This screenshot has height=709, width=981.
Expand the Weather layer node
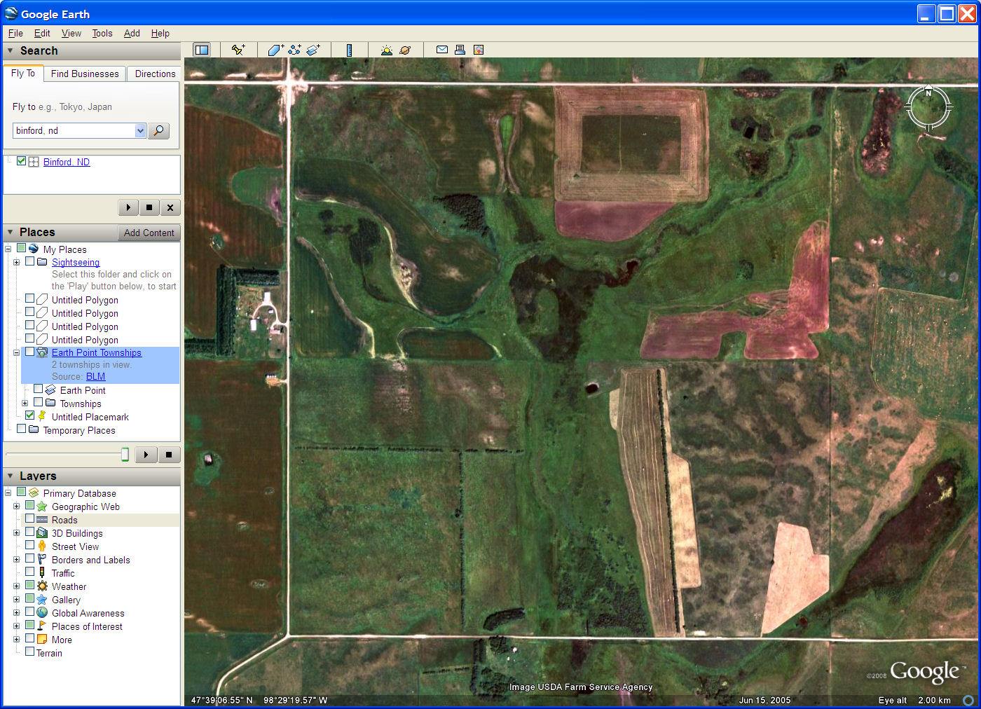tap(16, 586)
